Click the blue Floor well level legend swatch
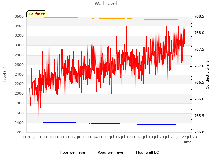Viewport: 212px width, 159px height. 55,153
